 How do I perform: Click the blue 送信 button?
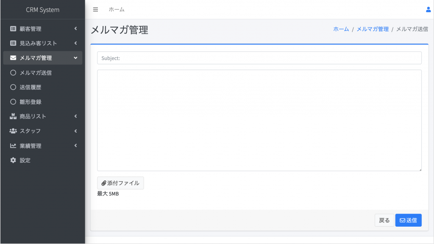point(408,220)
